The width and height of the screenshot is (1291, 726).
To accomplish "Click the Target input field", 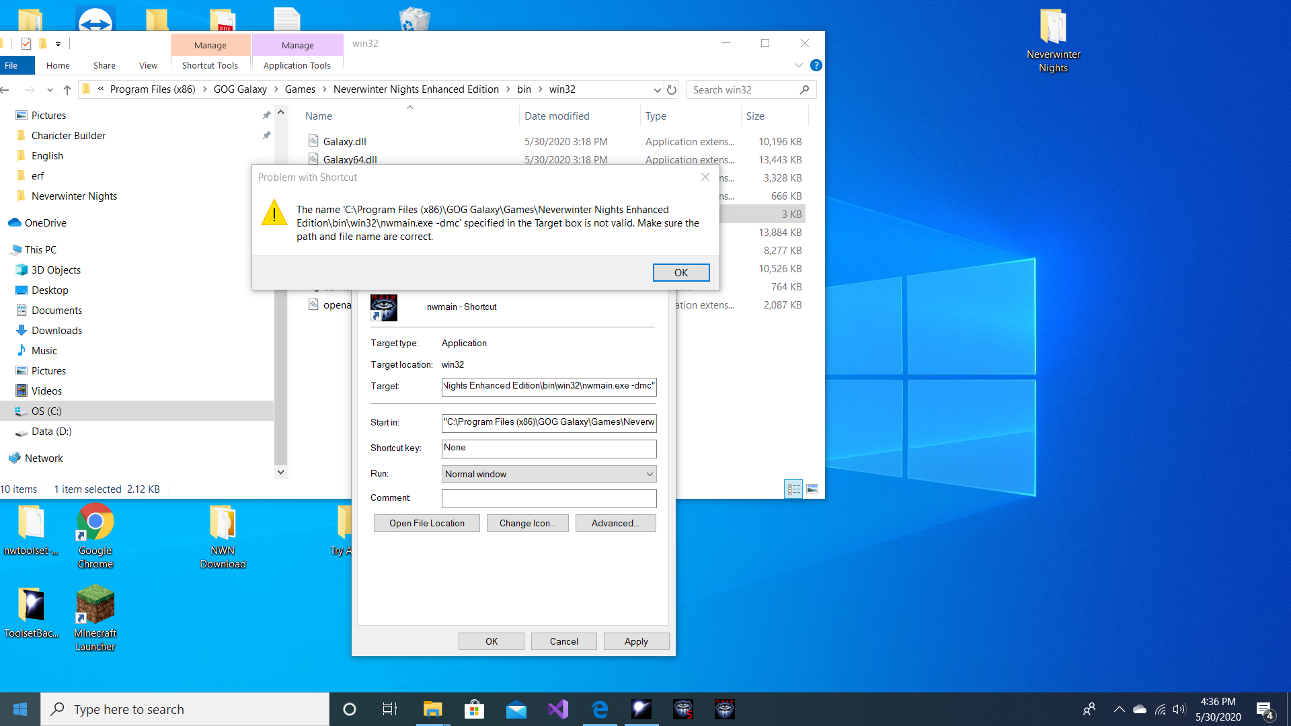I will pyautogui.click(x=549, y=386).
